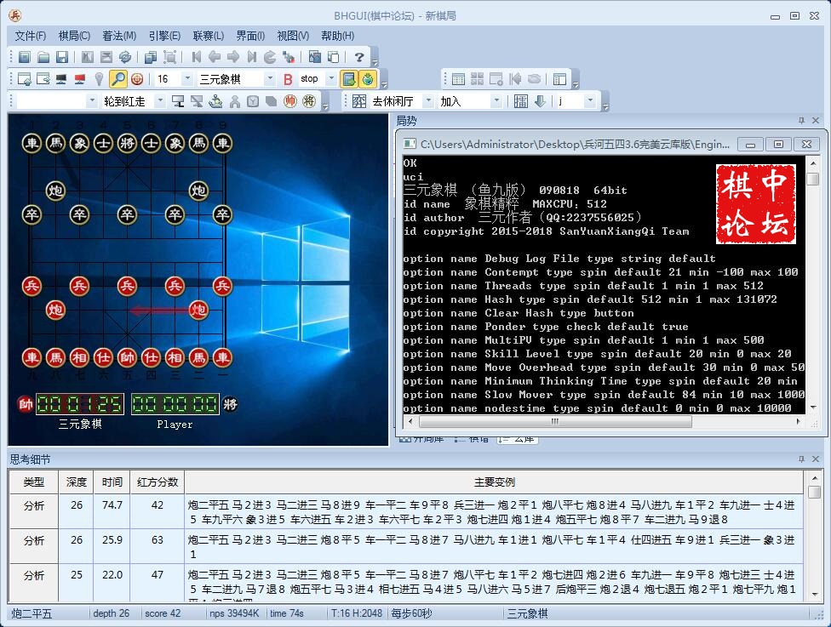Select the red cannon with the arrow on it

(198, 310)
